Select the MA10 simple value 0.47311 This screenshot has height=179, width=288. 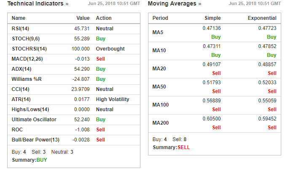(x=212, y=46)
